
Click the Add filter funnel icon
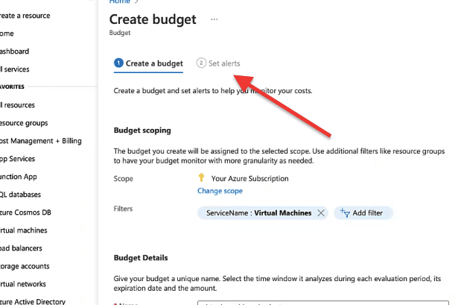pyautogui.click(x=345, y=213)
